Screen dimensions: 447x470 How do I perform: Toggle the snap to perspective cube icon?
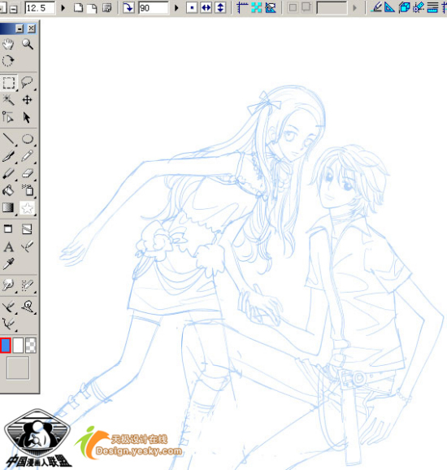(x=404, y=7)
